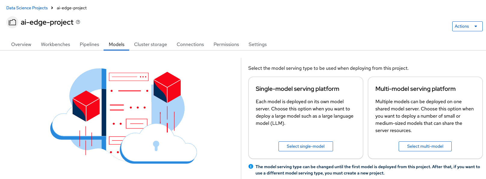Open the Cluster storage tab

pos(151,44)
